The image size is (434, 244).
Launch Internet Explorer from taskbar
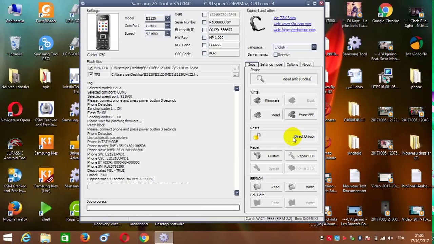coord(26,238)
